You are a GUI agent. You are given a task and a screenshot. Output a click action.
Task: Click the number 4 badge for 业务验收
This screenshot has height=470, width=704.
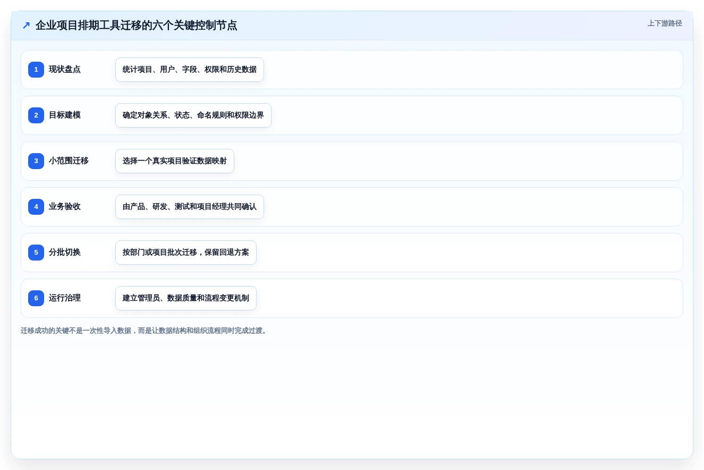[36, 207]
